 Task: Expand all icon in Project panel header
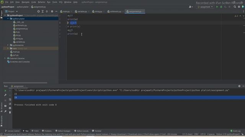click(42, 11)
